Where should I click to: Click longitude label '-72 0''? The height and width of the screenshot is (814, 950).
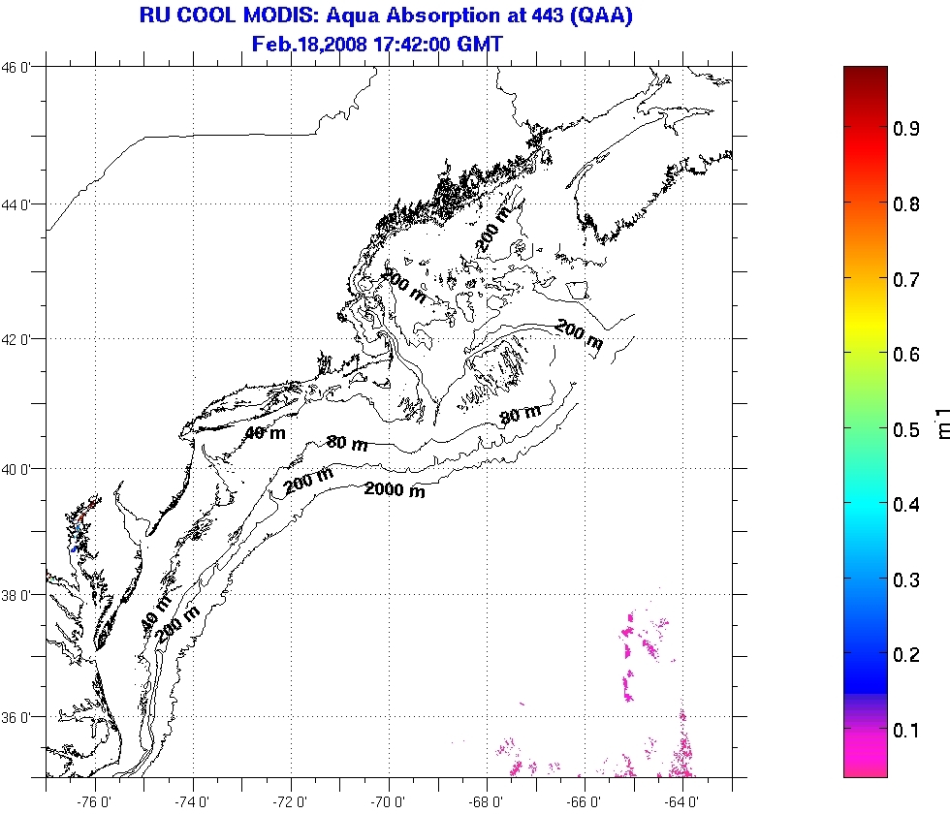290,802
